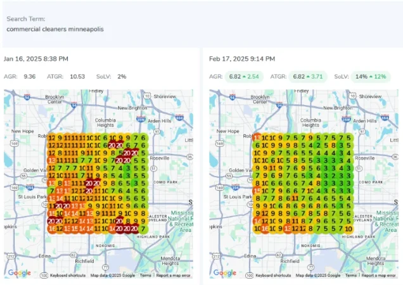Open Keyboard shortcuts on the Jan 16 map
403x285 pixels.
(x=68, y=275)
